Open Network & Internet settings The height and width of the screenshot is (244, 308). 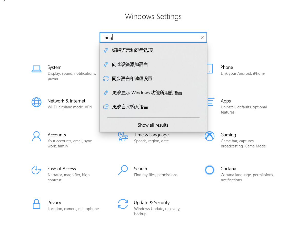pos(66,101)
